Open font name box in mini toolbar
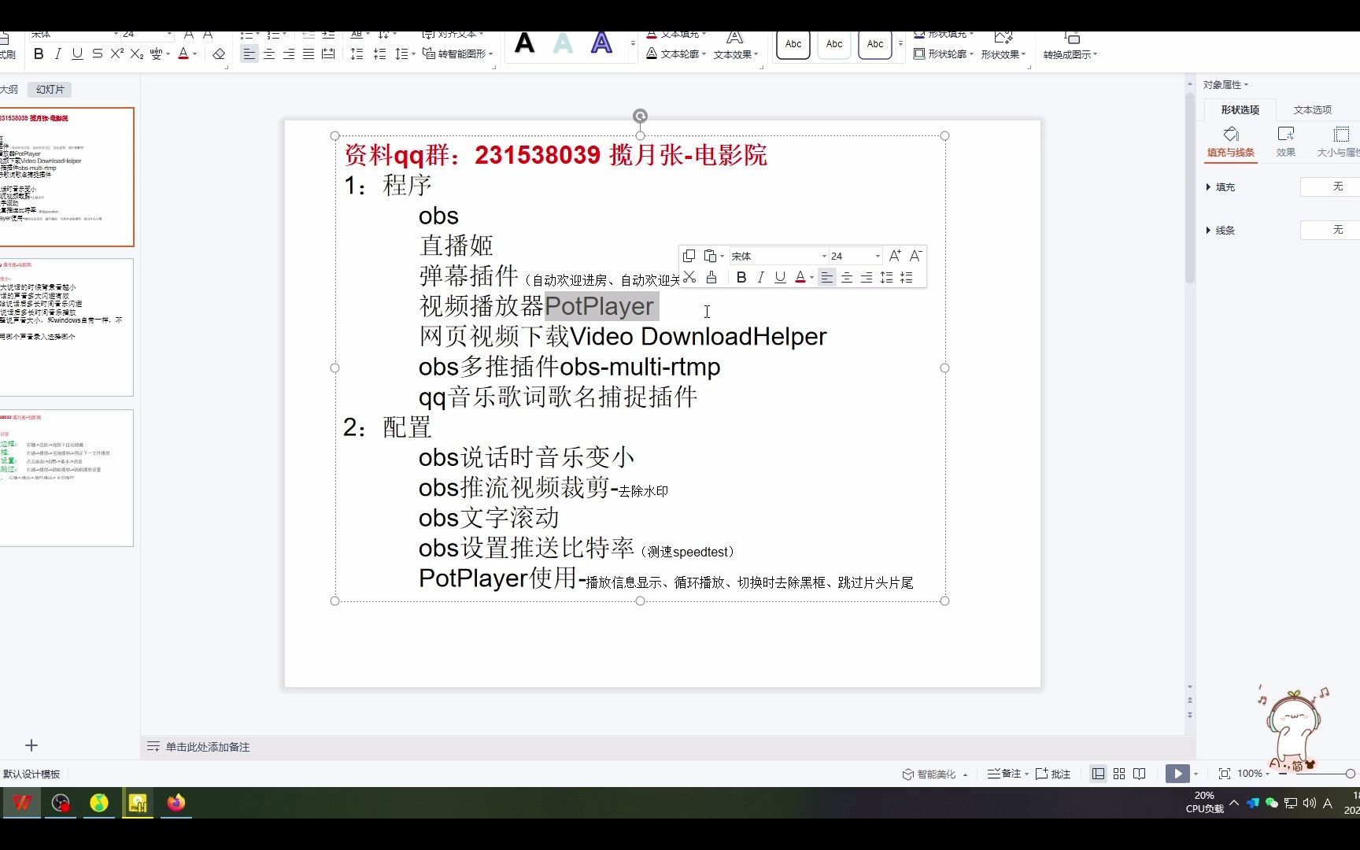The image size is (1360, 850). [778, 256]
